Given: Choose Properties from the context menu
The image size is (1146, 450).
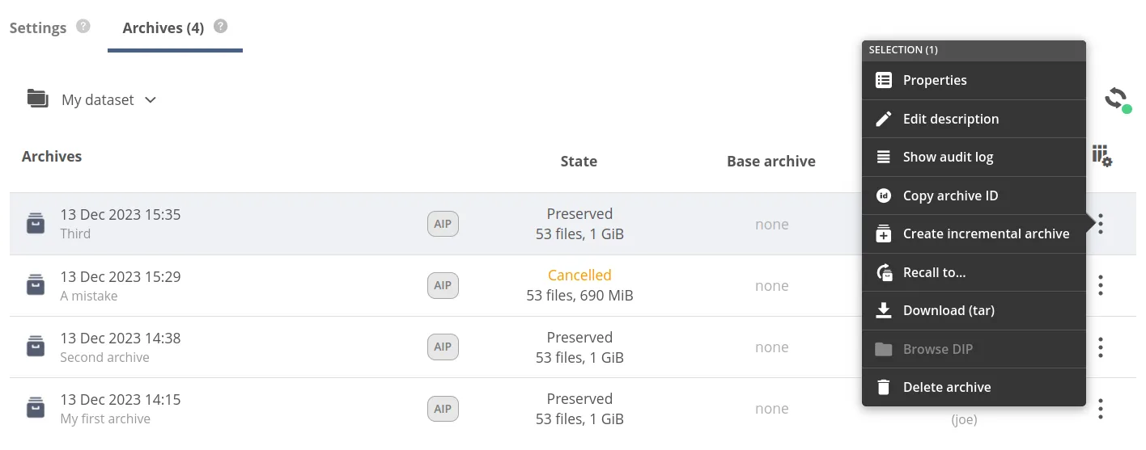Looking at the screenshot, I should pos(935,80).
